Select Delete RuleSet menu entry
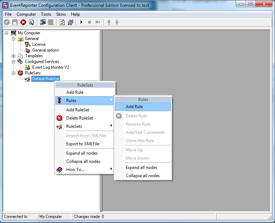This screenshot has width=275, height=223. pyautogui.click(x=85, y=118)
